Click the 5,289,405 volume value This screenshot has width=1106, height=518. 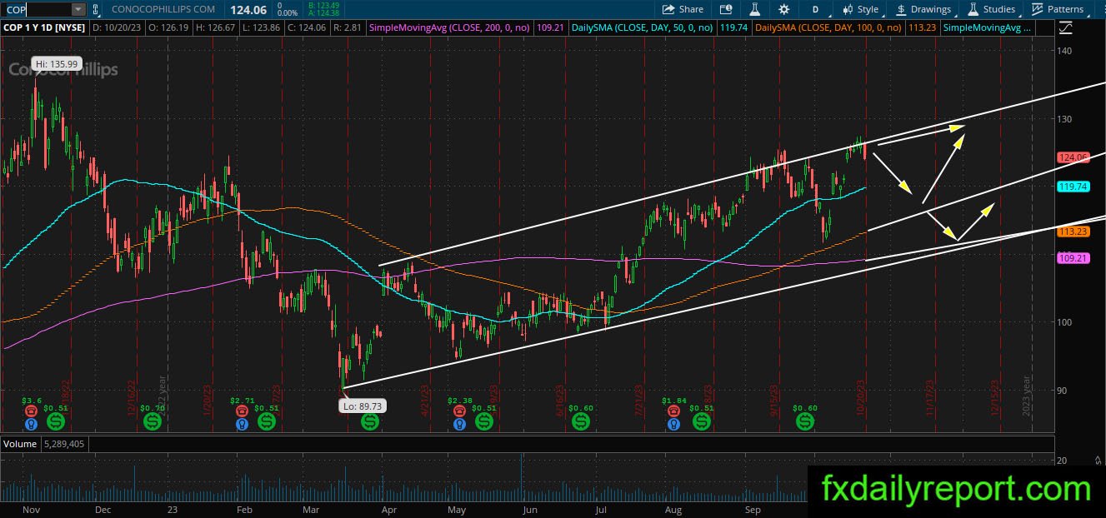pyautogui.click(x=64, y=444)
